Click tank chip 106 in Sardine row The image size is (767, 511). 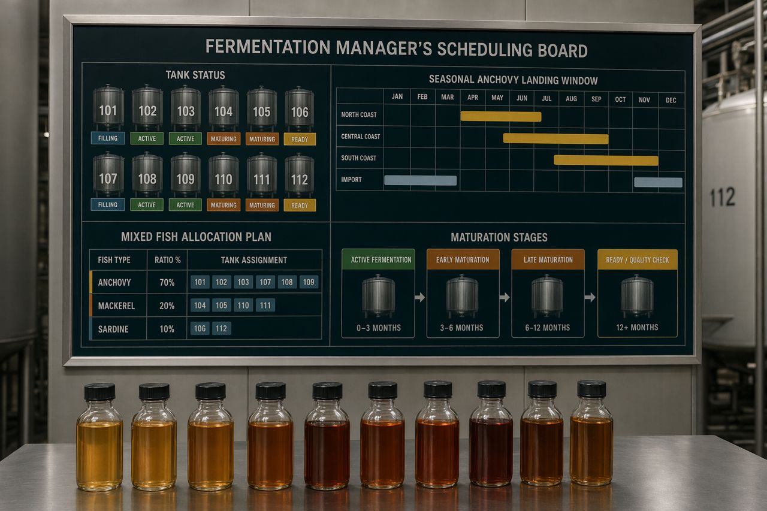tap(200, 328)
